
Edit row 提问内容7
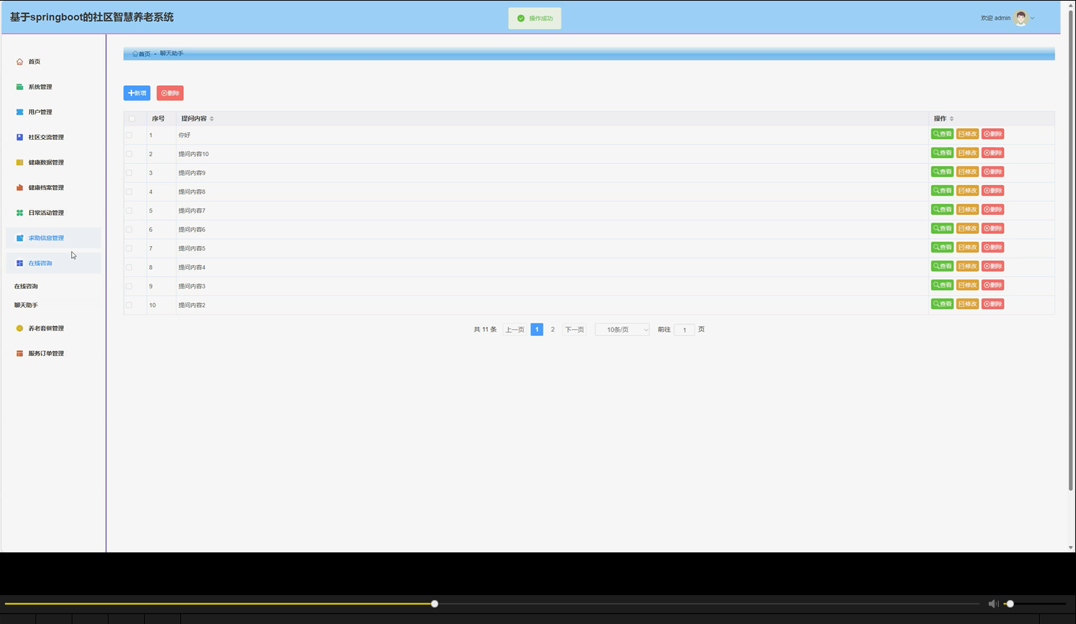tap(967, 209)
